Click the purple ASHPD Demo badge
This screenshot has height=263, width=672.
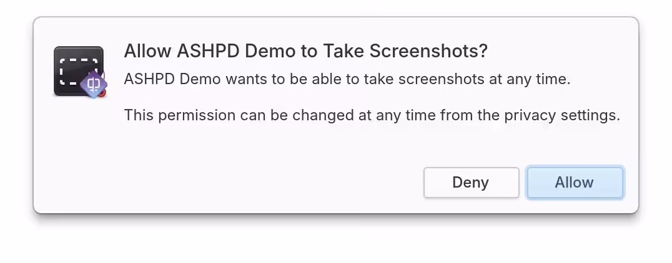tap(93, 84)
